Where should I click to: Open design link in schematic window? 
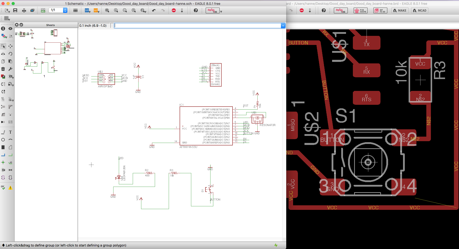212,10
